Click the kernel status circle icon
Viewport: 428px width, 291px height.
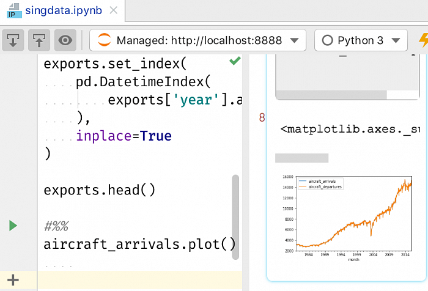click(x=327, y=41)
